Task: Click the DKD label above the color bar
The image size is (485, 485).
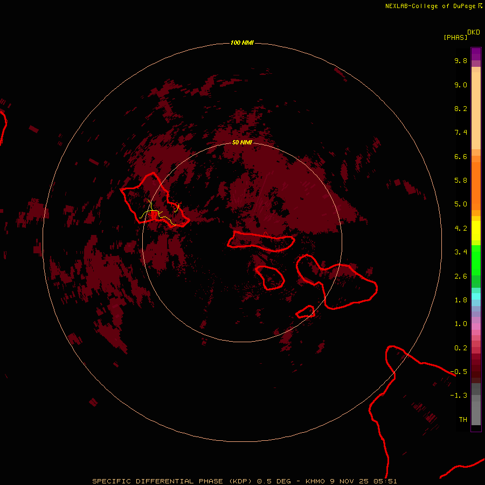Action: click(x=474, y=32)
